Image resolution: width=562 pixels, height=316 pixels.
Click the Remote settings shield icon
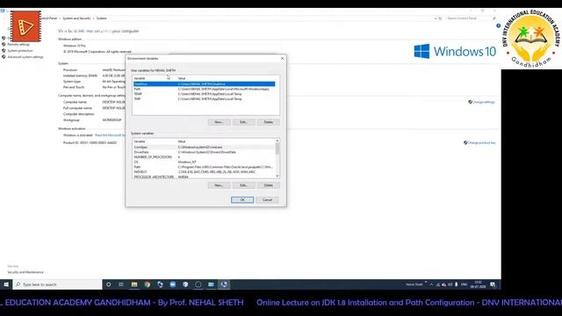pyautogui.click(x=4, y=45)
